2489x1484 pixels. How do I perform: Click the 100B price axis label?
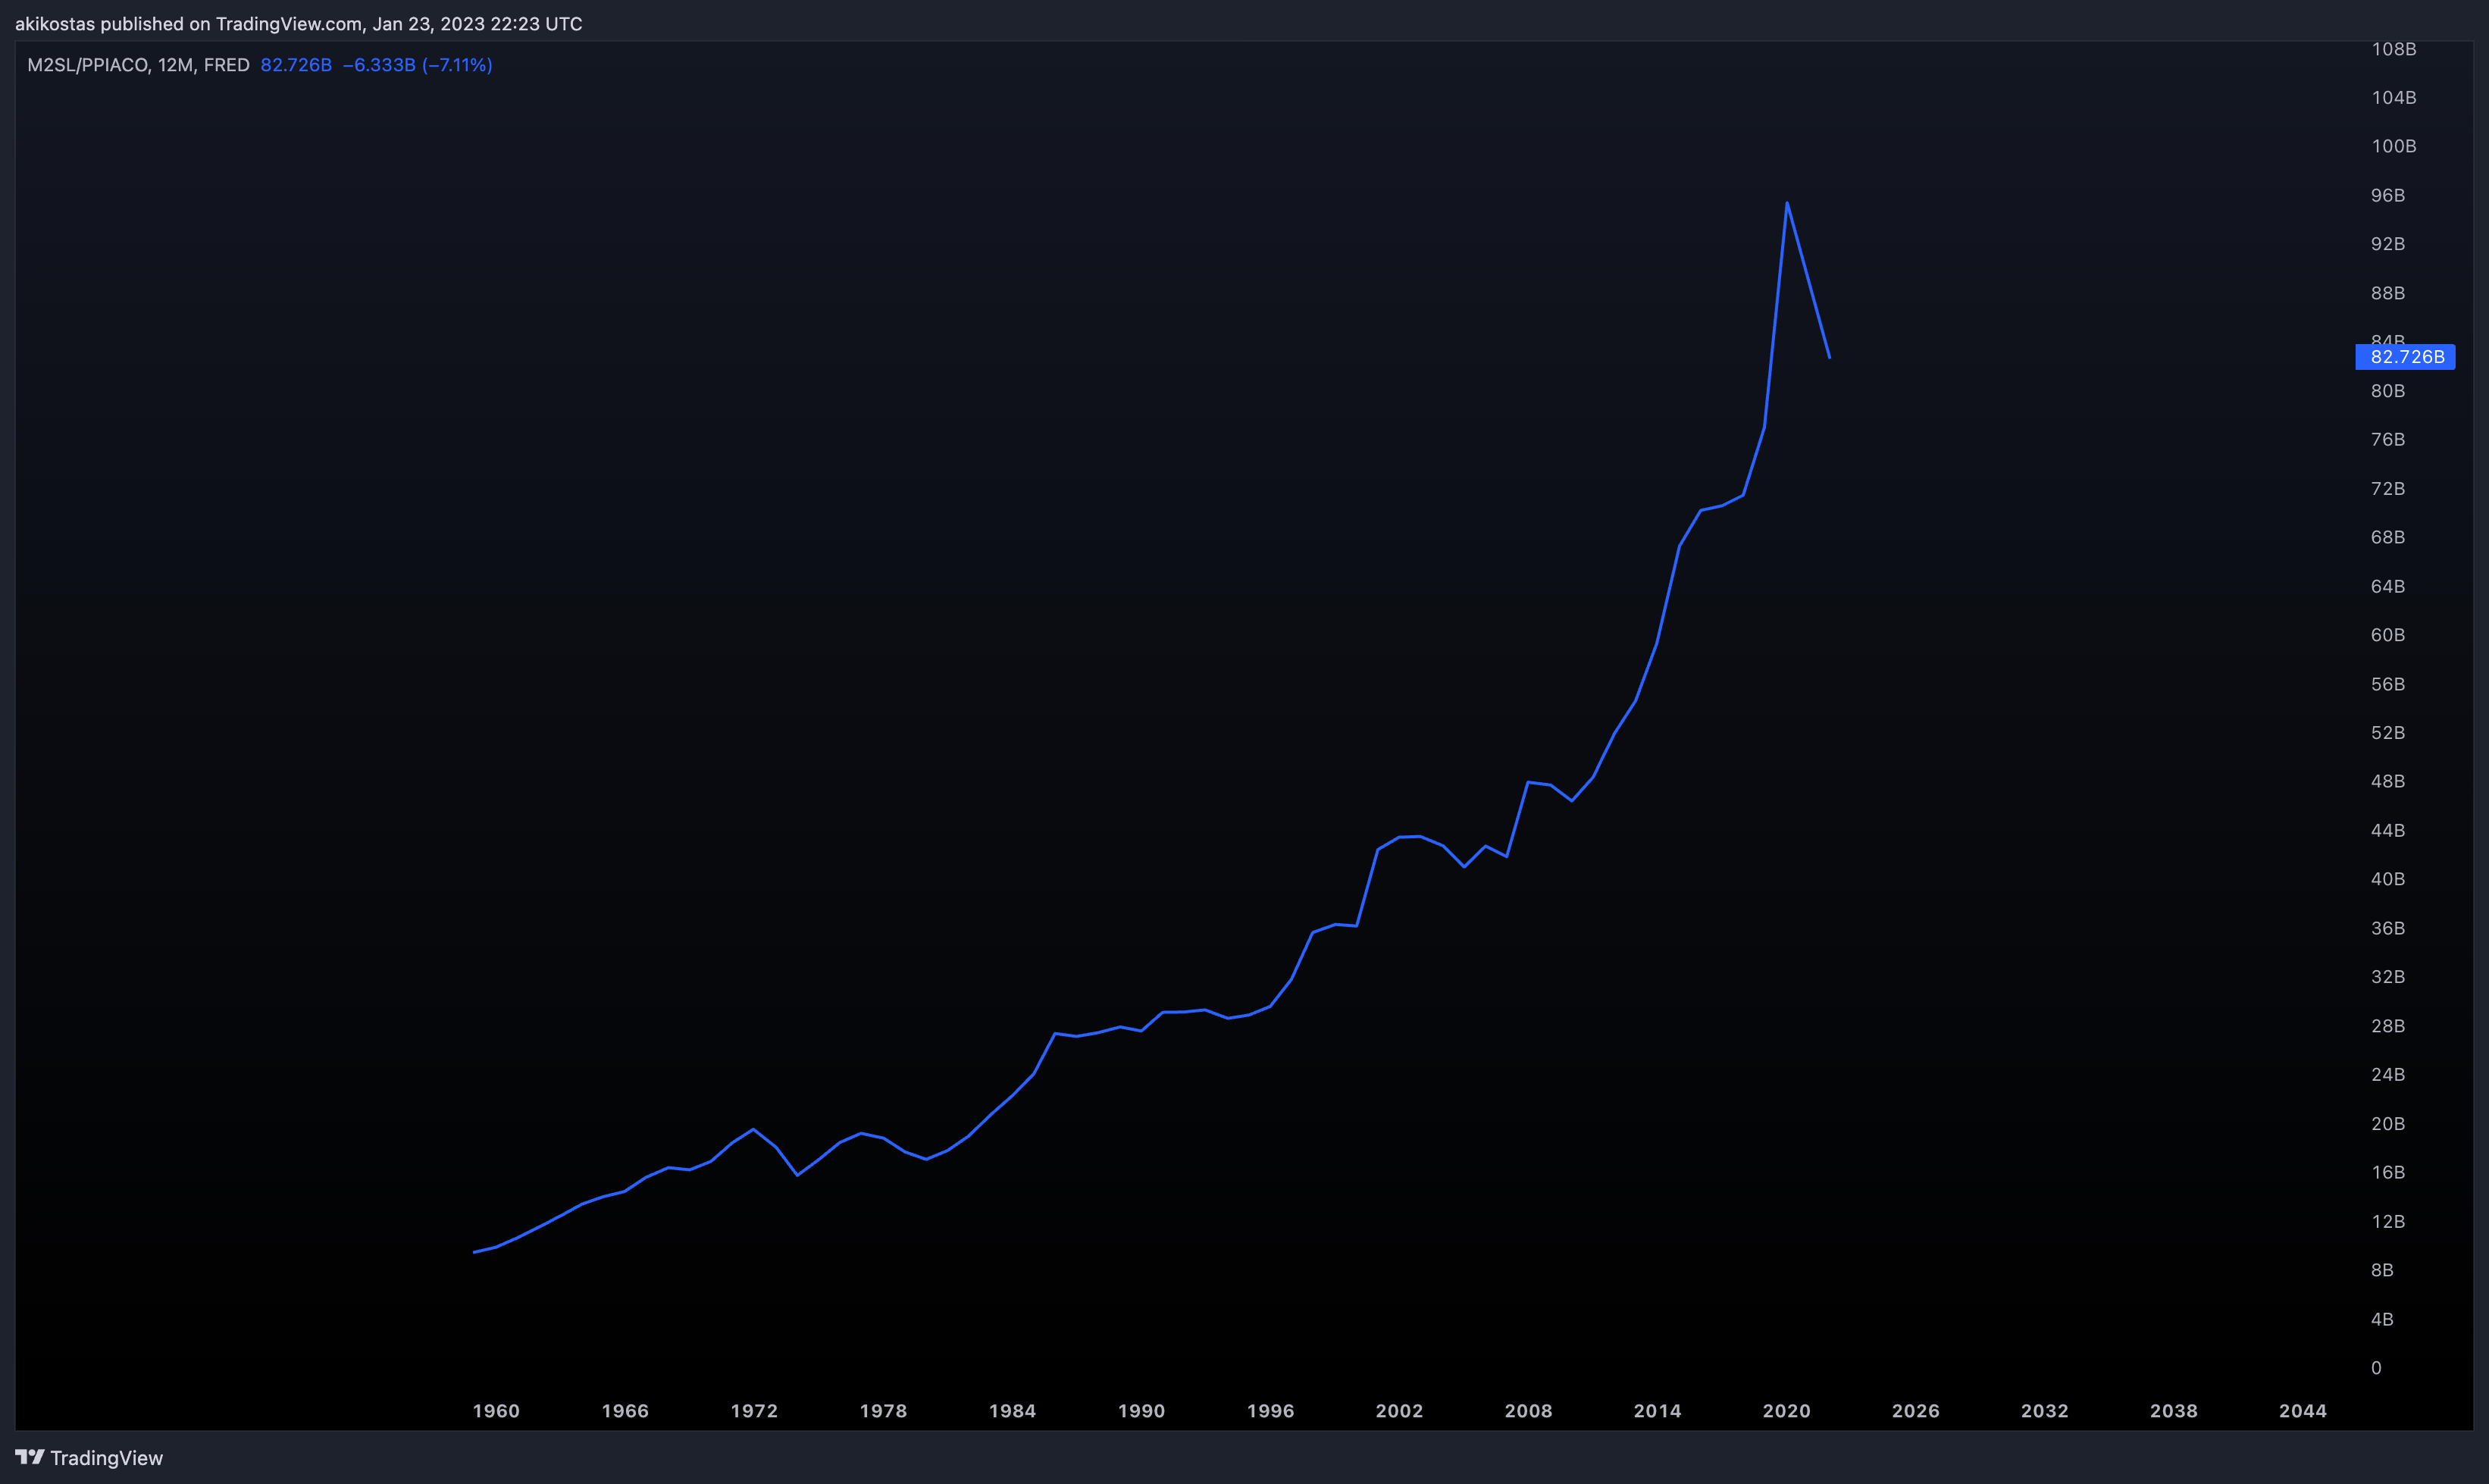coord(2393,146)
